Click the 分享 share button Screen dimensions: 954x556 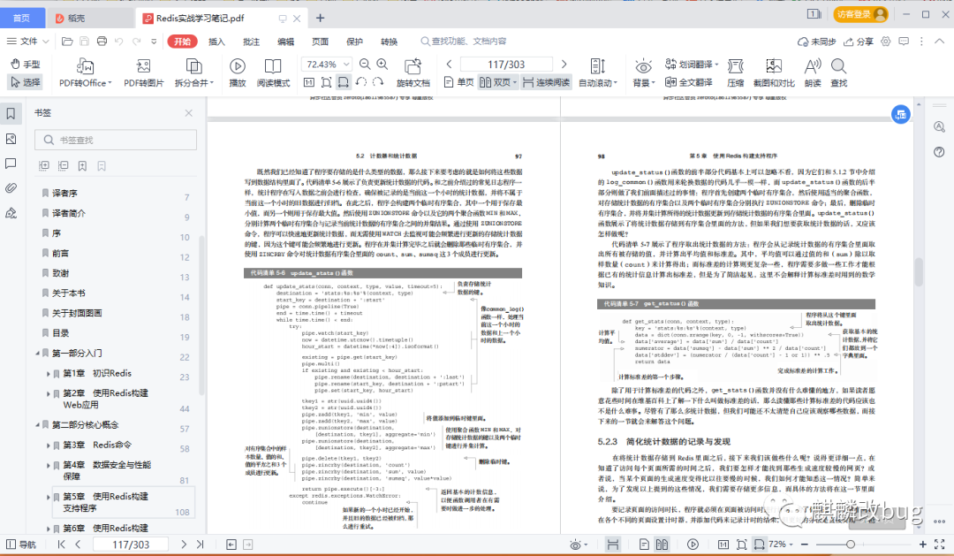(x=859, y=42)
